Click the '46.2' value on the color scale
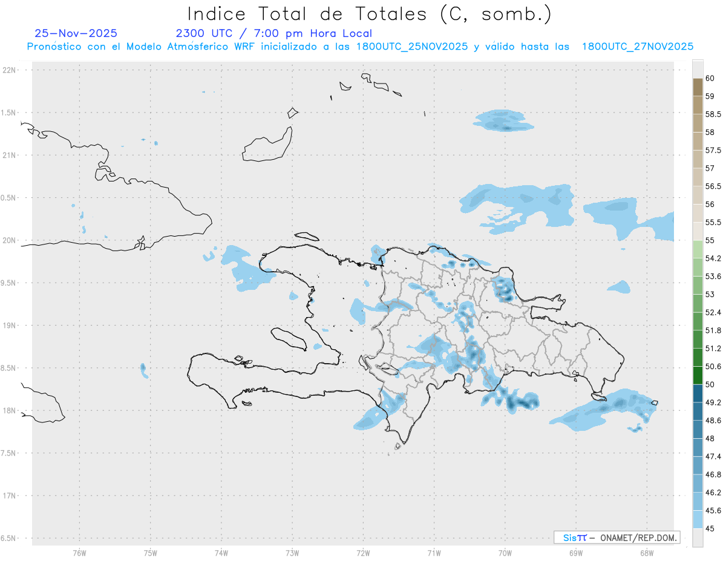Image resolution: width=726 pixels, height=561 pixels. click(x=713, y=493)
